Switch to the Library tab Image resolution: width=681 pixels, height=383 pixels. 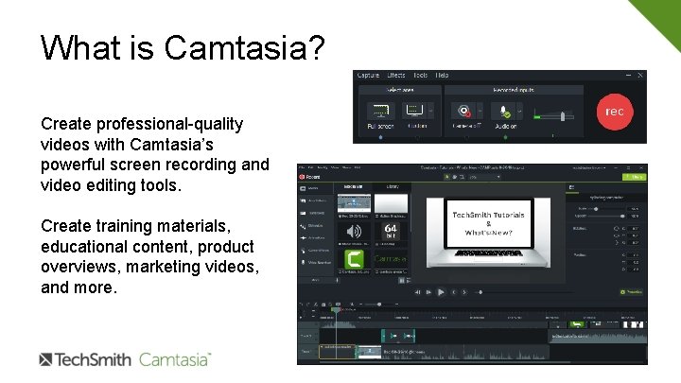tap(393, 186)
